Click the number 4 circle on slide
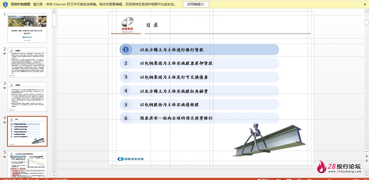 pyautogui.click(x=126, y=91)
